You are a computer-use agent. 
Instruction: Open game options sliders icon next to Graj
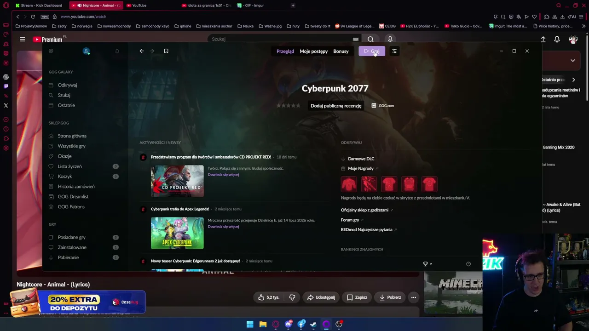pos(394,51)
